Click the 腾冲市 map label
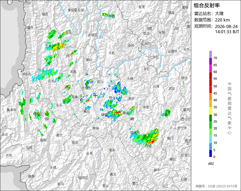 pos(11,110)
